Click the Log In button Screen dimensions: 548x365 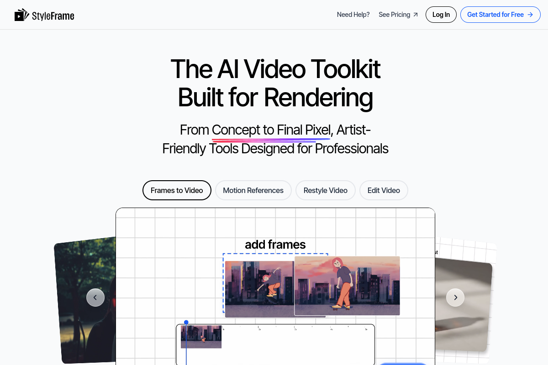441,15
